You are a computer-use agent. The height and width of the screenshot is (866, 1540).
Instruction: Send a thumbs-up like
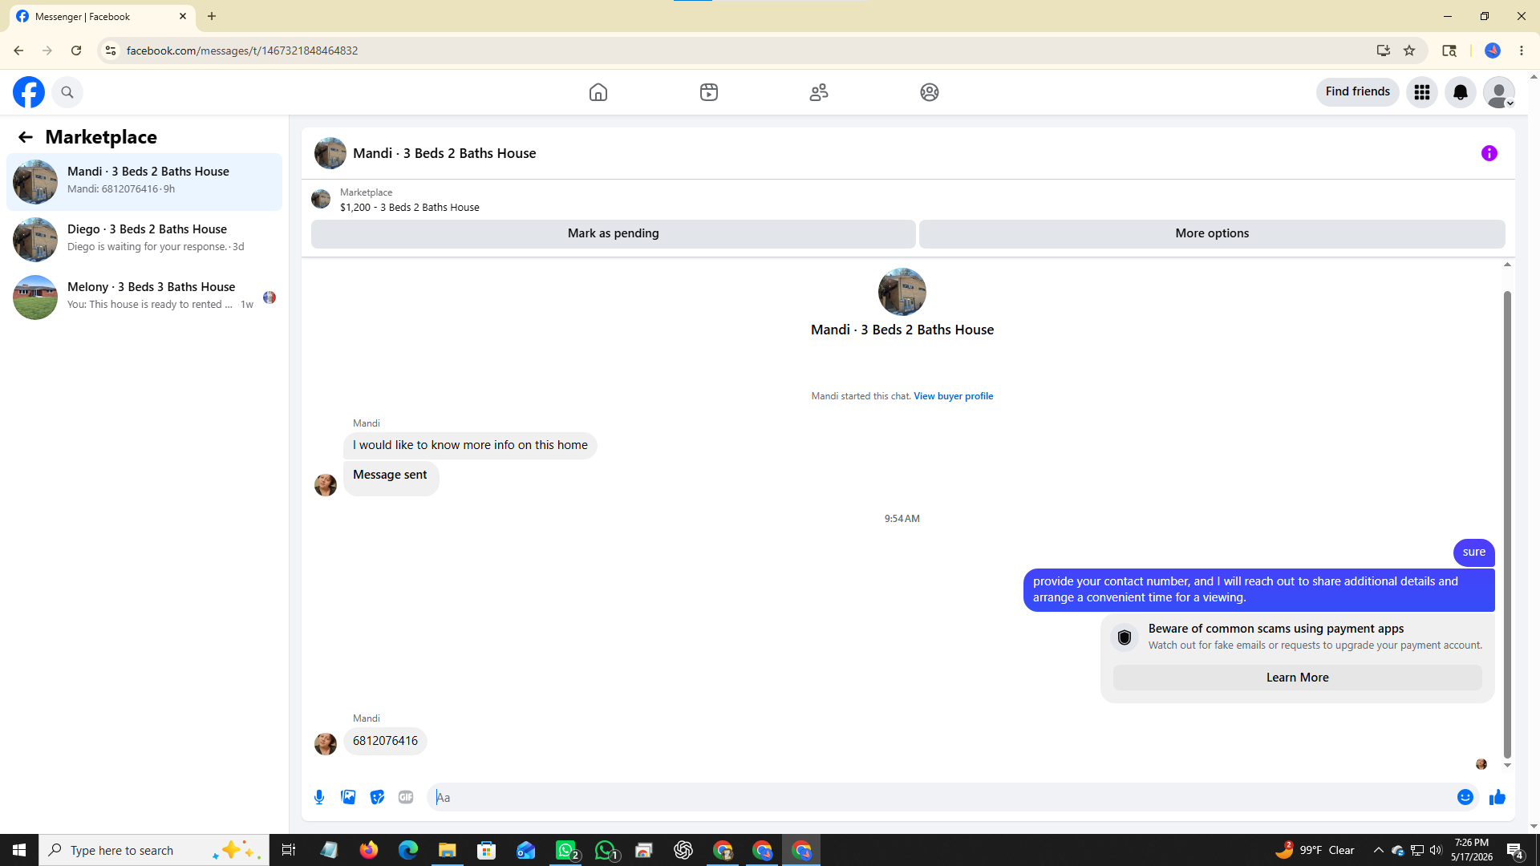(1497, 797)
